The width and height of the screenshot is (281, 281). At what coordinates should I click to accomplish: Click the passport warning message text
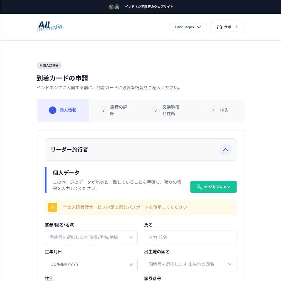(125, 207)
